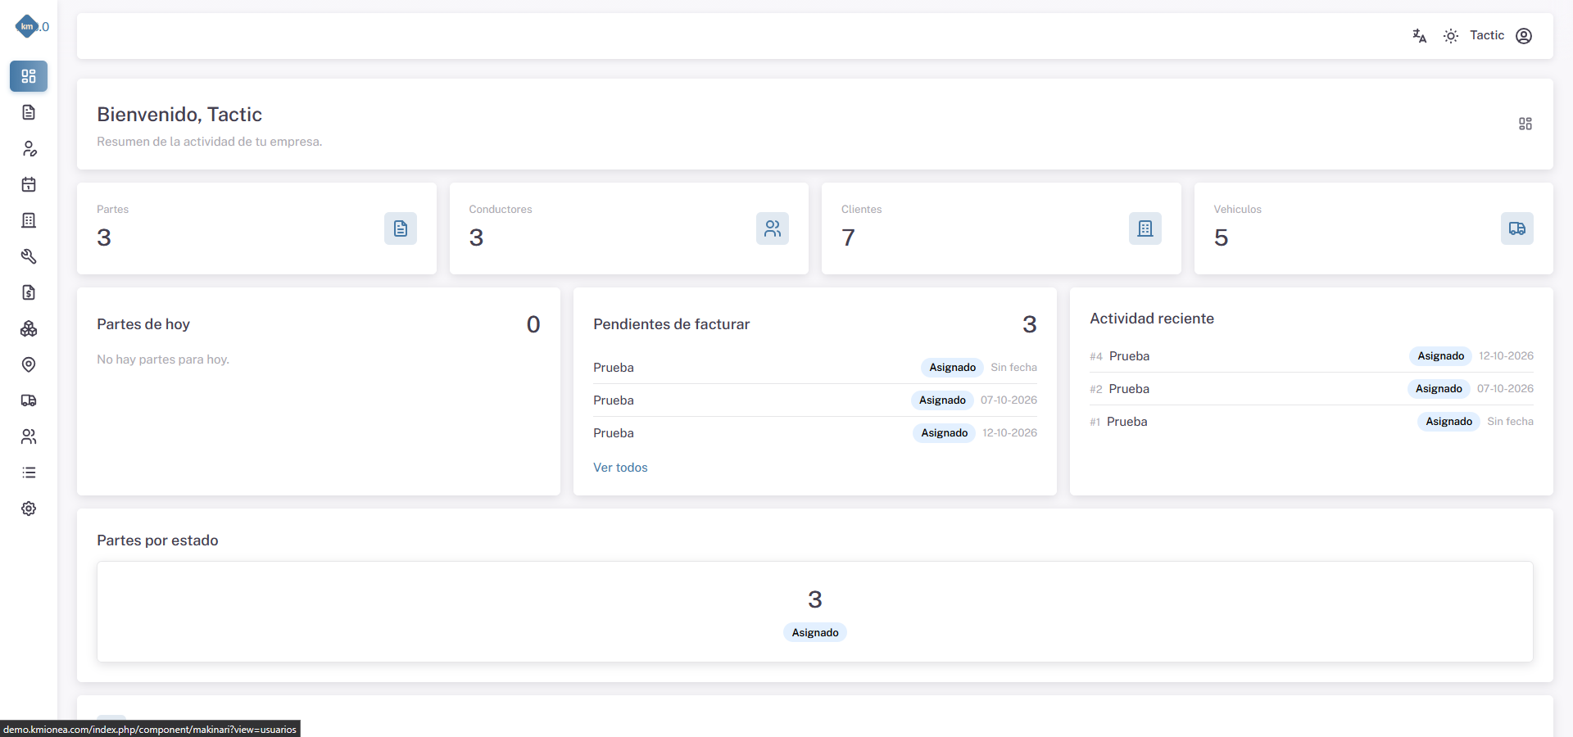Open the Vehiculos summary card
Screen dimensions: 1573x737
click(x=1374, y=228)
